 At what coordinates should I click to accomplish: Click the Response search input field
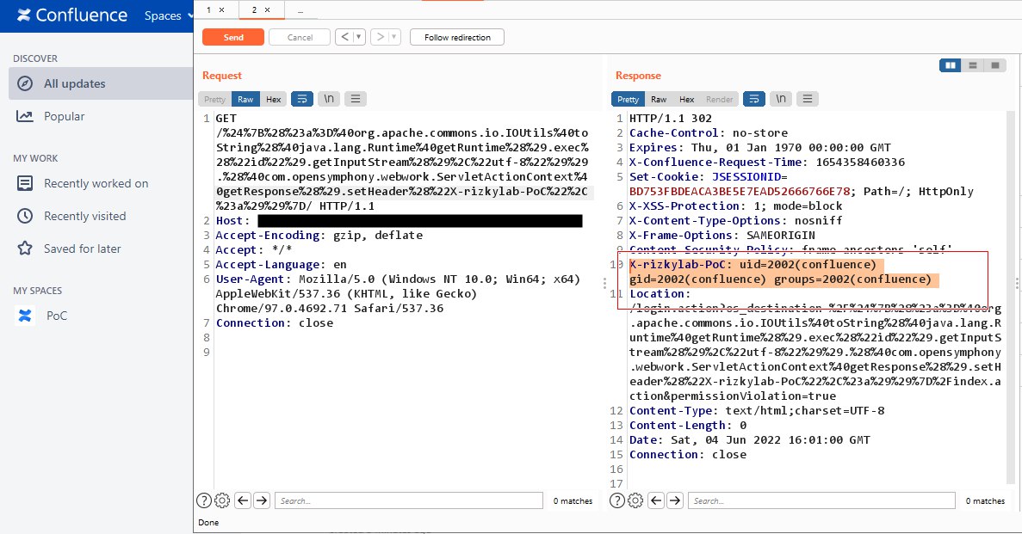(821, 500)
